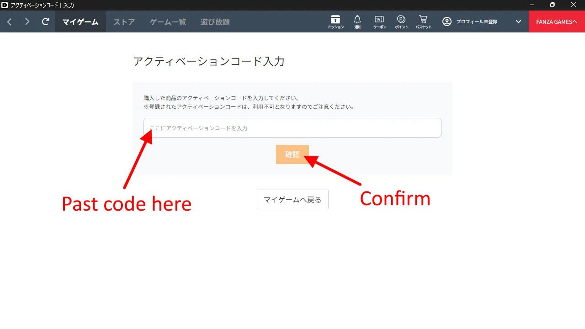The width and height of the screenshot is (585, 329).
Task: Reload the page with the refresh icon
Action: click(45, 21)
